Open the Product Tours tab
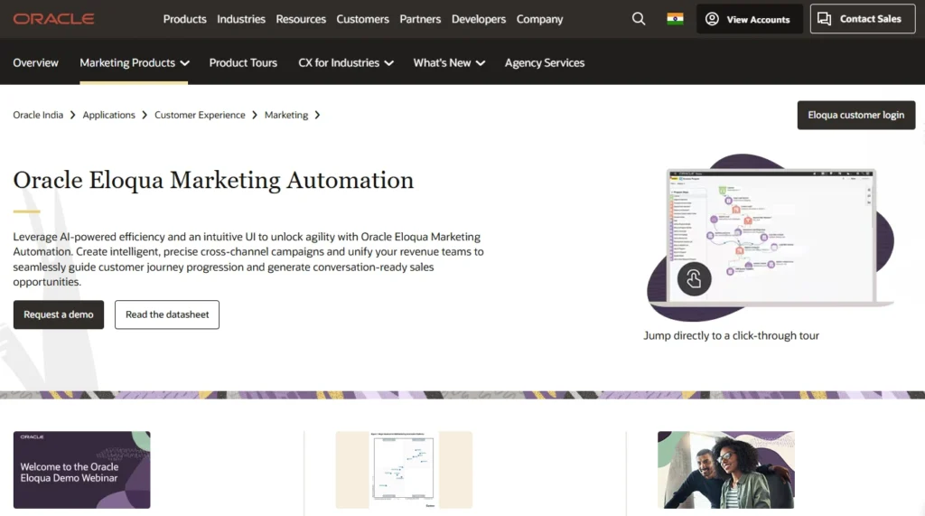This screenshot has height=516, width=925. [243, 62]
